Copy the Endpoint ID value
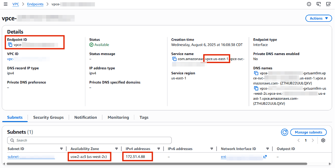The height and width of the screenshot is (168, 335). [10, 45]
